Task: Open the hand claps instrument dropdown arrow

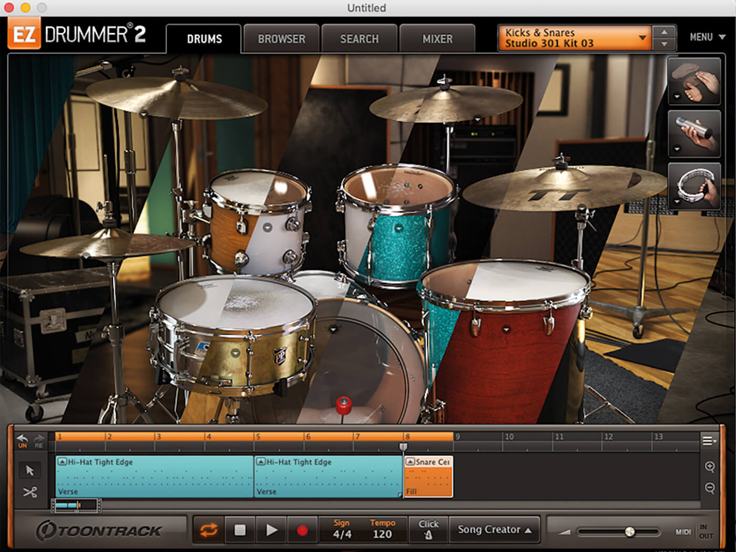Action: pos(677,97)
